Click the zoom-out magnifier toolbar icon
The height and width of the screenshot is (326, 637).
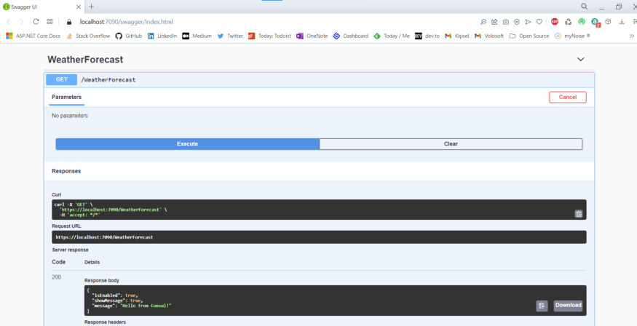[483, 22]
